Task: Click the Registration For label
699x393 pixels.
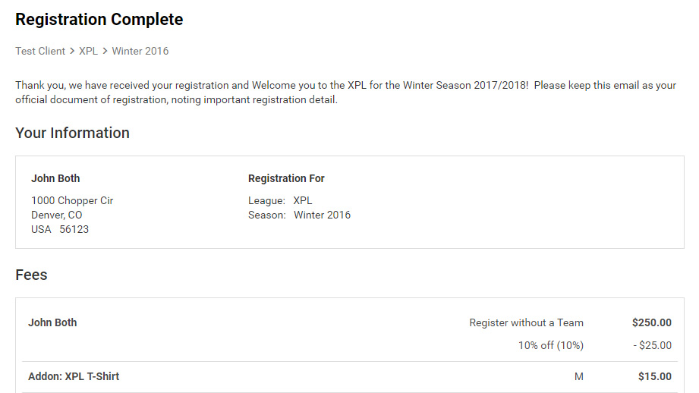Action: coord(286,178)
